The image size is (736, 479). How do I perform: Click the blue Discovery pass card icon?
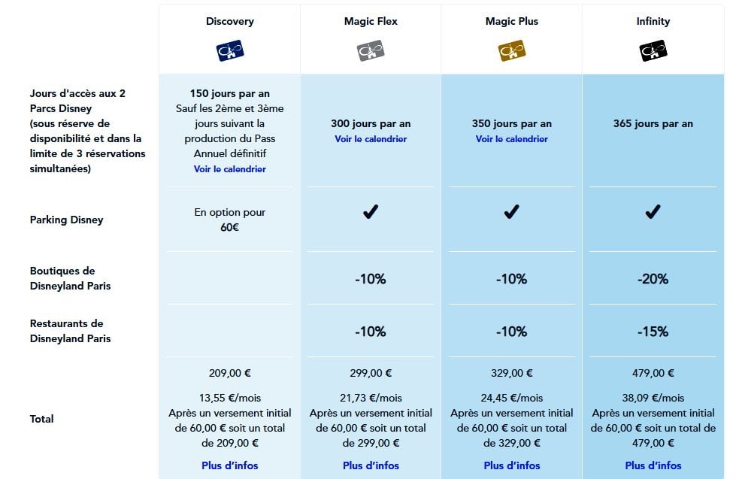(230, 51)
